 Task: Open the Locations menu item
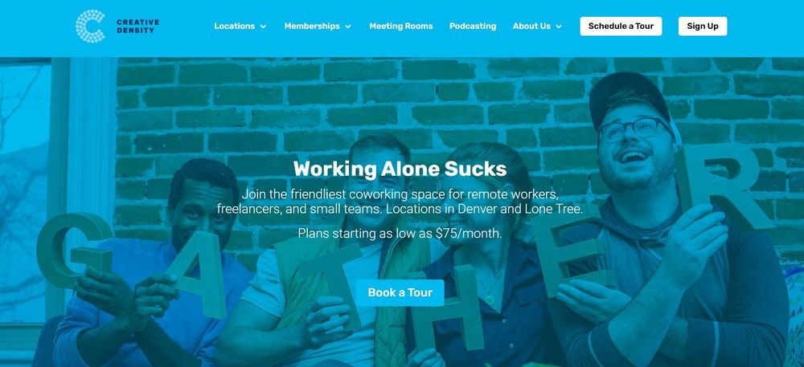(234, 27)
